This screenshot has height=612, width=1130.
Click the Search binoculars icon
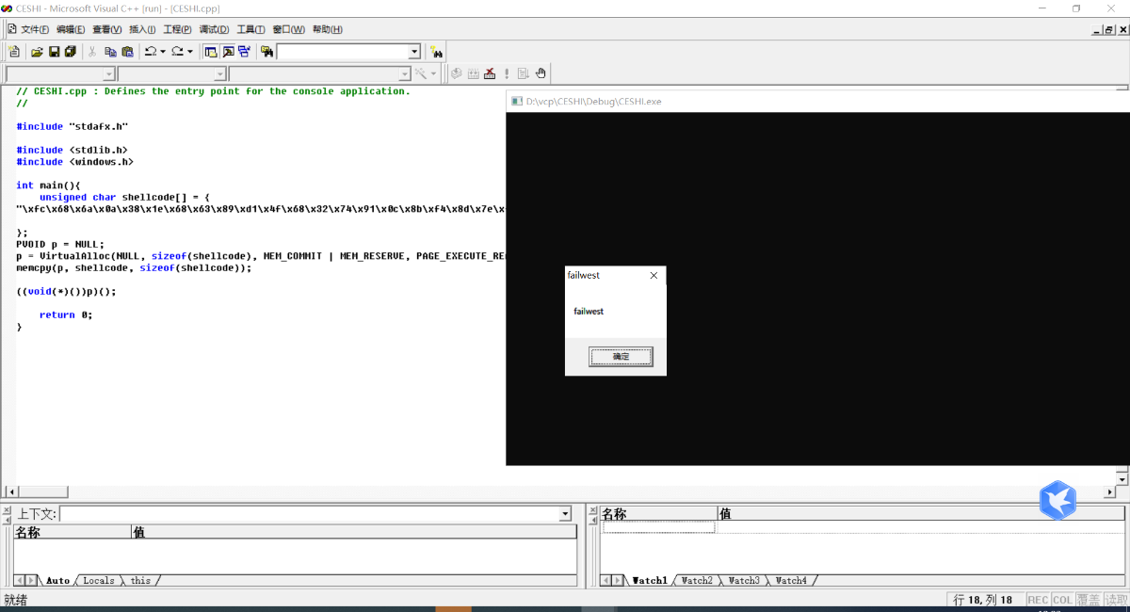(x=436, y=52)
